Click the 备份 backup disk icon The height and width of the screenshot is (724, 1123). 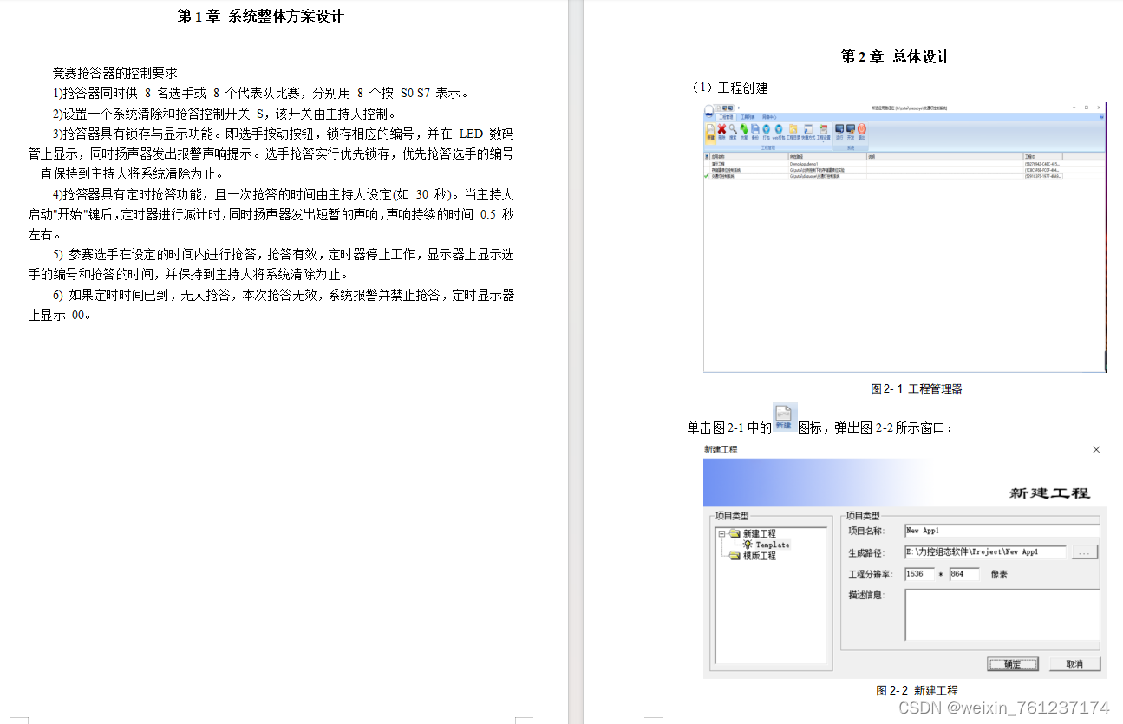tap(755, 131)
